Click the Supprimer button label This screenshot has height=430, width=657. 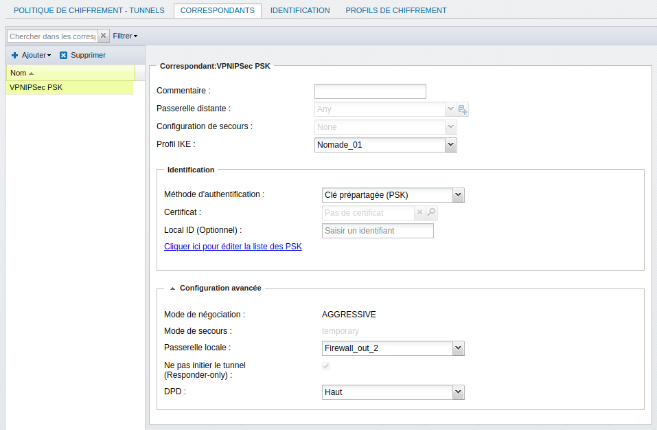pyautogui.click(x=88, y=56)
